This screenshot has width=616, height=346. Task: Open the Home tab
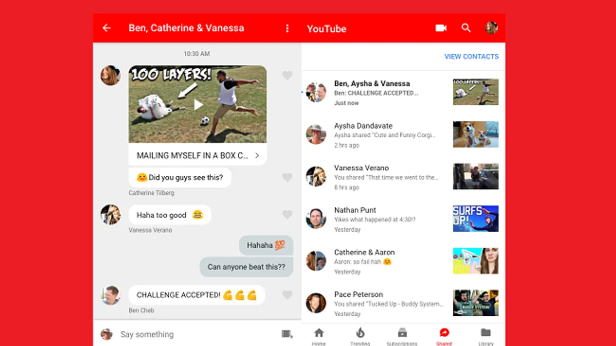319,336
